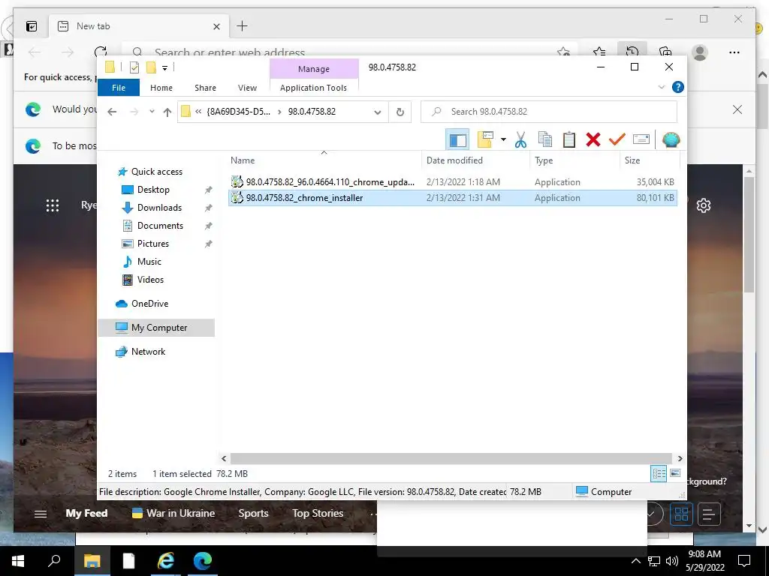
Task: Click the red X Delete icon
Action: click(593, 140)
